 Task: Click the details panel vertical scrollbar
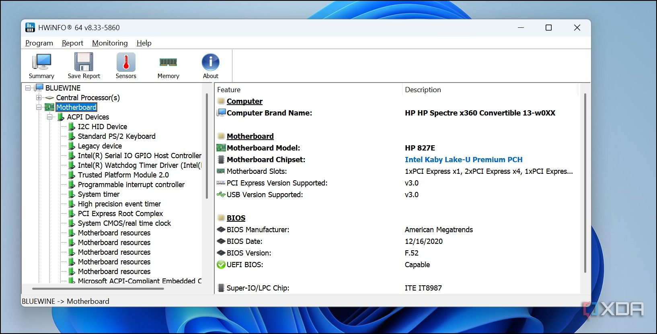tap(585, 183)
